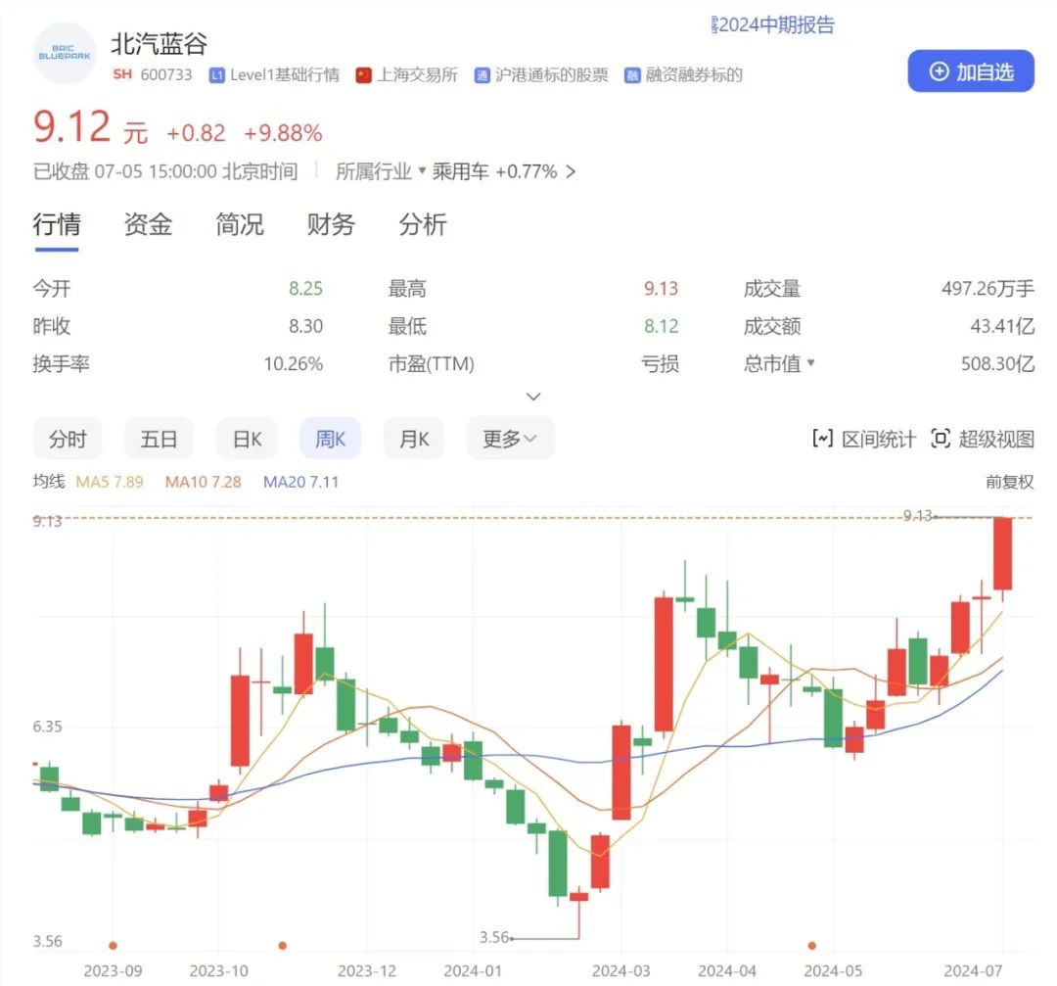The height and width of the screenshot is (986, 1057).
Task: Click the orange event dot under 2023-09
Action: point(113,946)
